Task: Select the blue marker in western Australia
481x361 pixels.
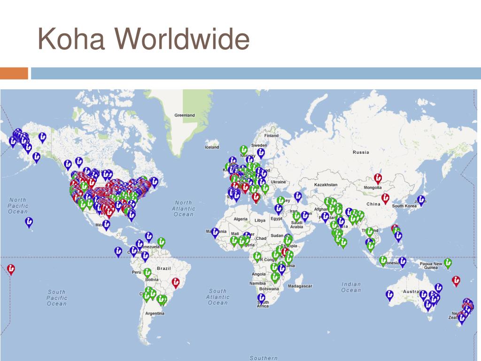Action: pyautogui.click(x=389, y=295)
